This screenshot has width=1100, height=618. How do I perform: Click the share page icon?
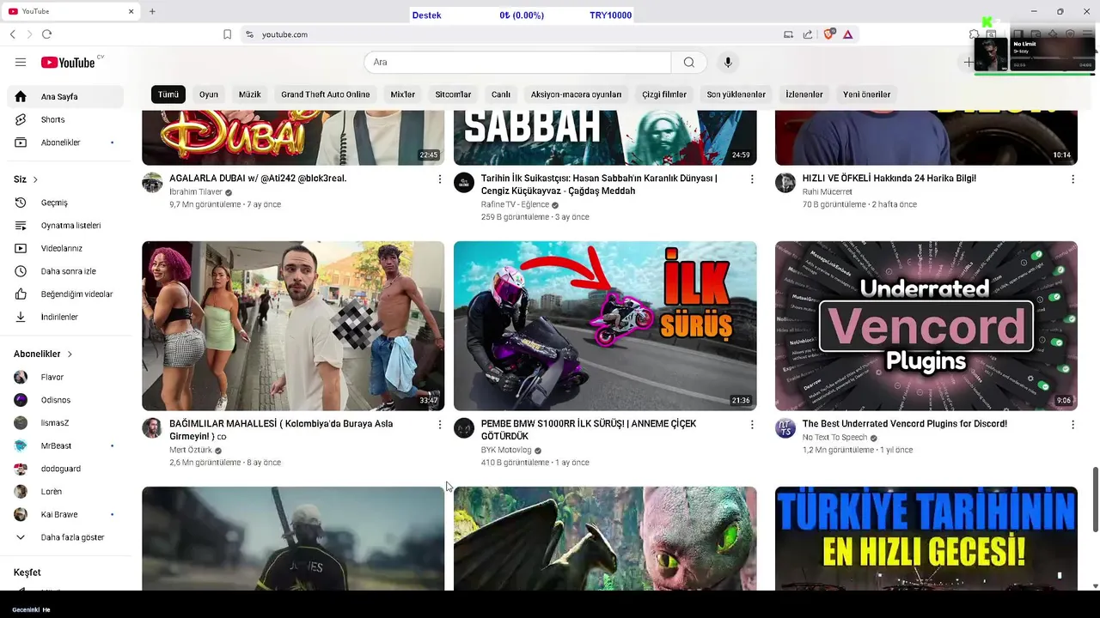click(x=808, y=34)
